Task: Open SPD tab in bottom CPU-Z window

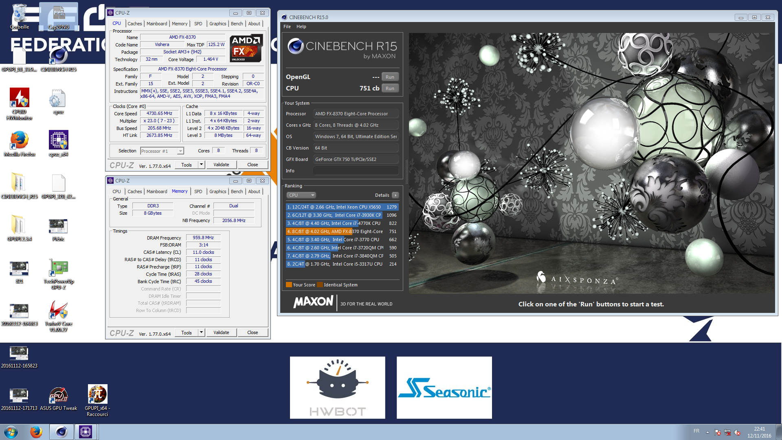Action: tap(198, 191)
